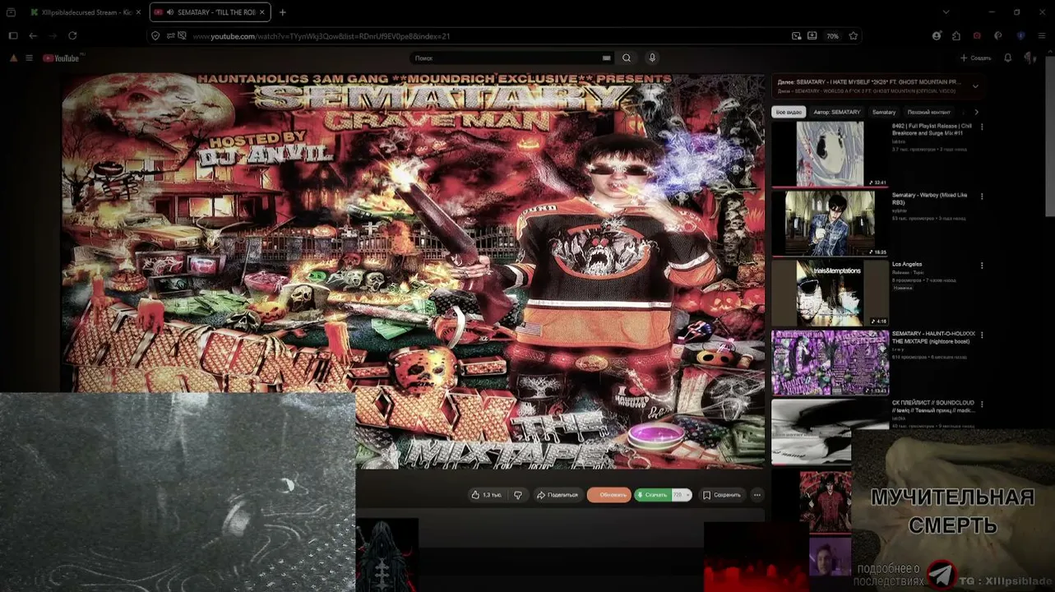Go back in browser history
Screen dimensions: 1055x592
(x=33, y=36)
